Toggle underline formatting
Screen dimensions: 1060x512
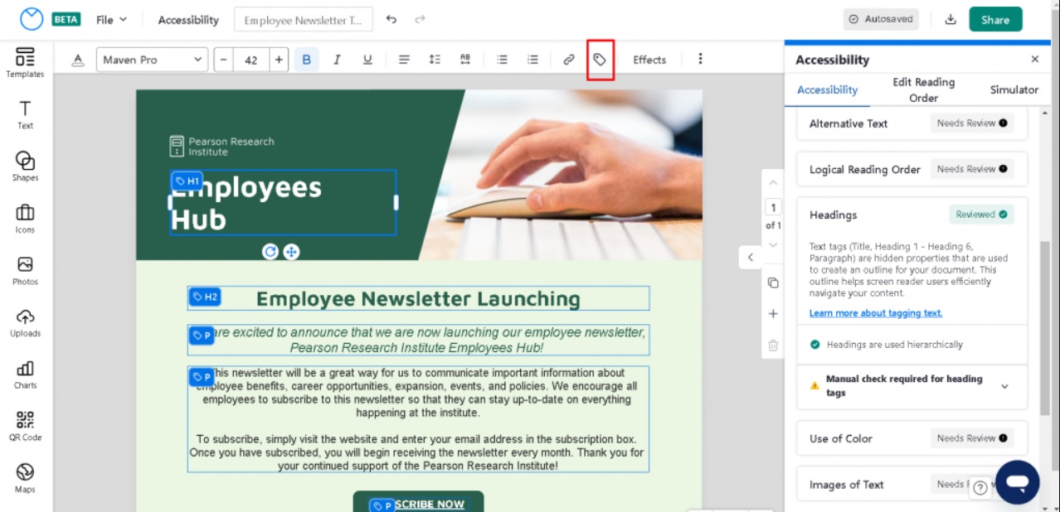coord(367,60)
